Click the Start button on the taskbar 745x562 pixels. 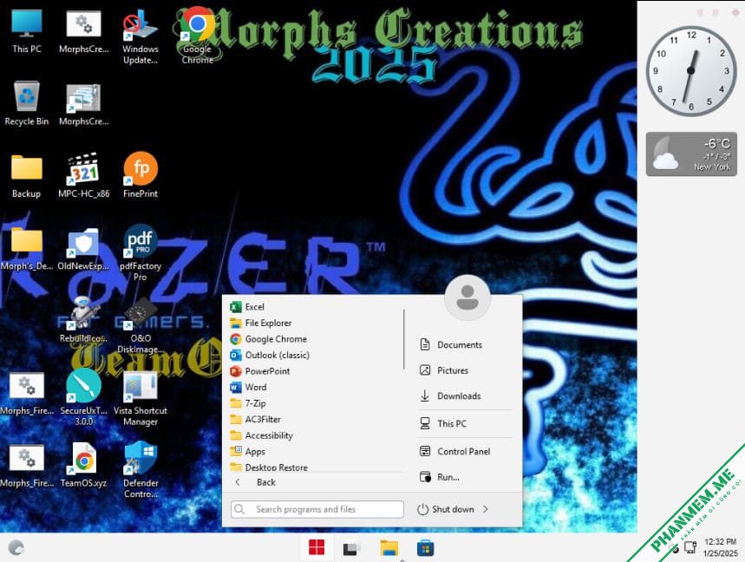[x=317, y=547]
